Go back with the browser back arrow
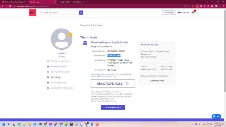The height and width of the screenshot is (127, 226). click(2, 6)
